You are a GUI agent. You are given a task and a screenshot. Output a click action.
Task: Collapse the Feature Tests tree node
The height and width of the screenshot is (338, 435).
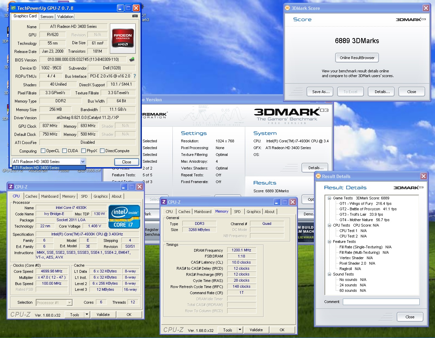click(329, 242)
